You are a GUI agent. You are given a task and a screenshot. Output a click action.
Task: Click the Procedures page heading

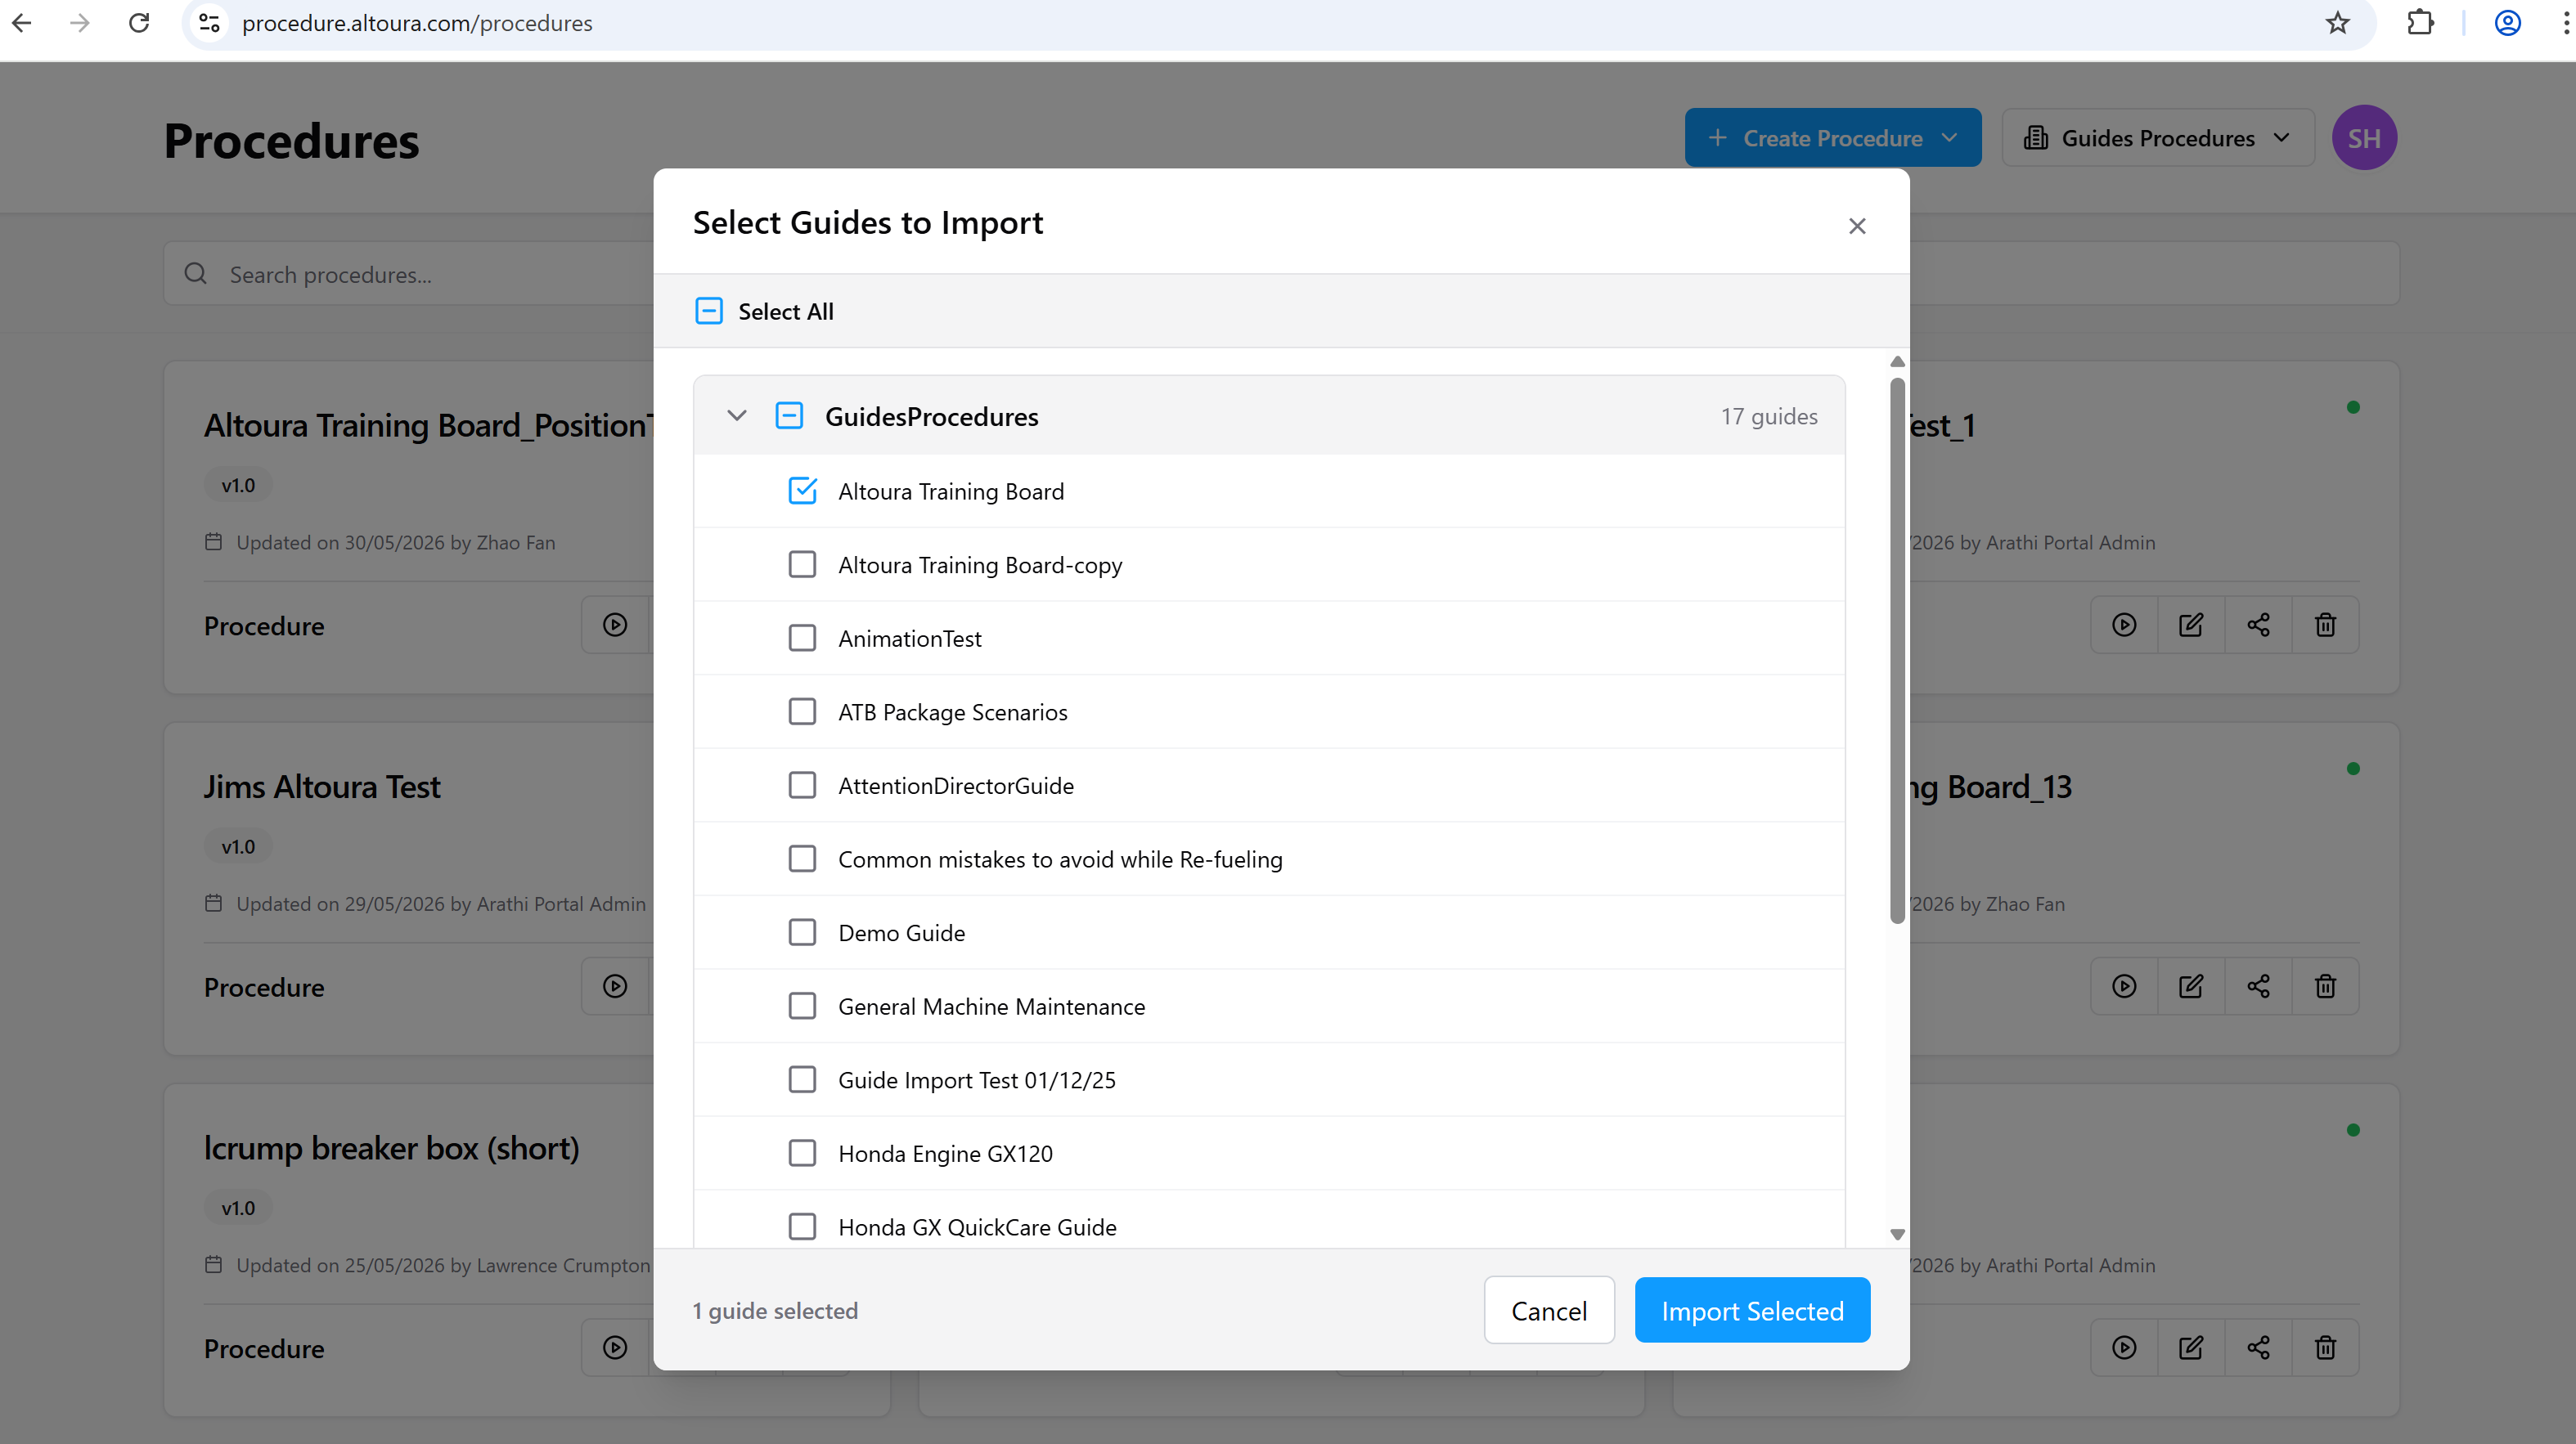(292, 141)
